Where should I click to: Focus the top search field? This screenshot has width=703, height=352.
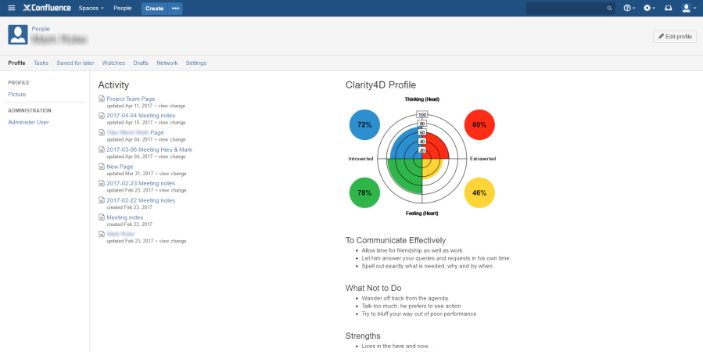pyautogui.click(x=570, y=8)
